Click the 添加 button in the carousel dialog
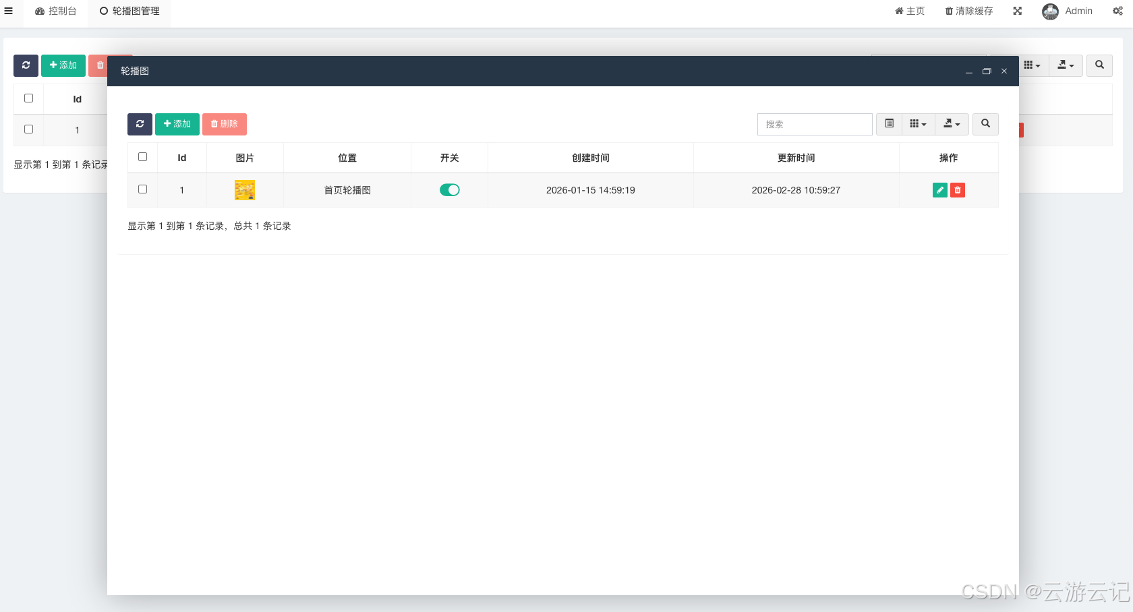Image resolution: width=1133 pixels, height=612 pixels. pyautogui.click(x=177, y=124)
